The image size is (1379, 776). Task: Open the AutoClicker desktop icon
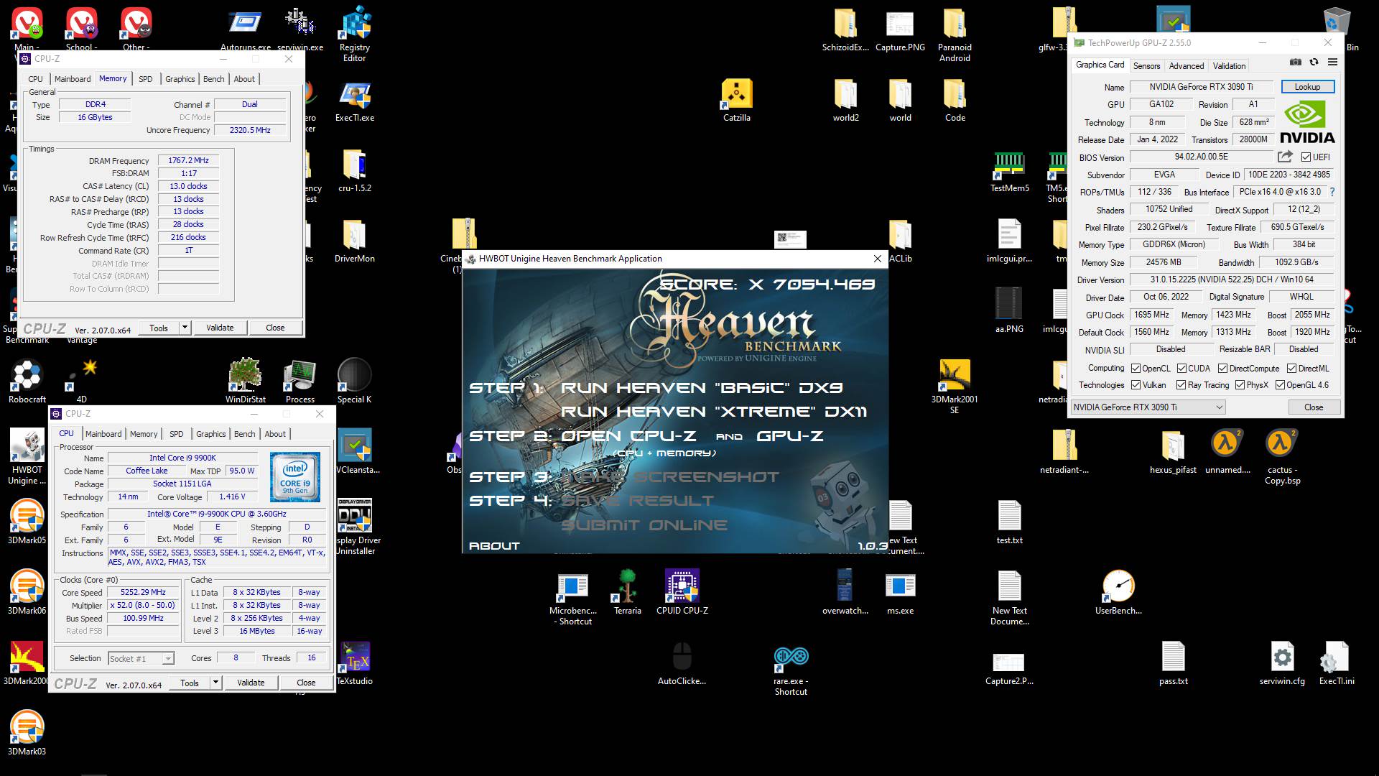pyautogui.click(x=682, y=662)
